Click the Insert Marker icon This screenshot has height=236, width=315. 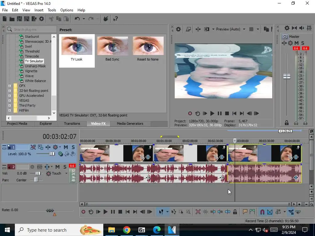245,212
